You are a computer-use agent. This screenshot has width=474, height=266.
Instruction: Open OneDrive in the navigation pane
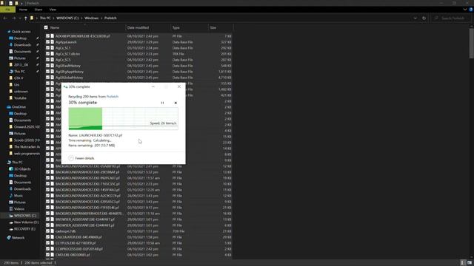pyautogui.click(x=19, y=107)
